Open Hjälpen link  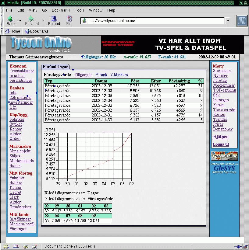coord(221,137)
